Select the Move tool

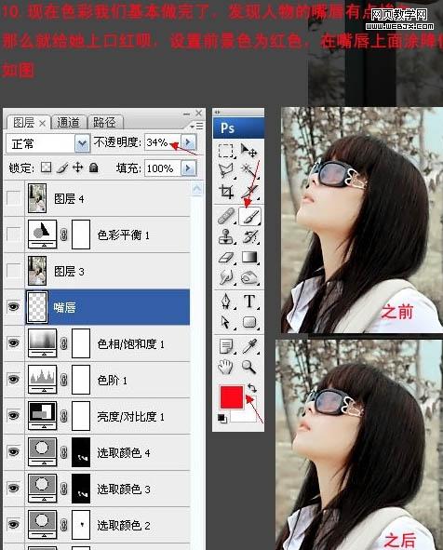click(249, 151)
